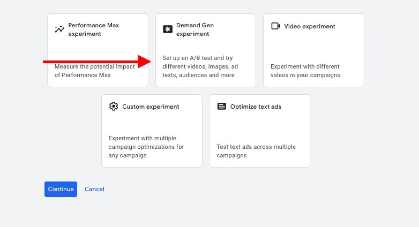Click the Cancel link
419x227 pixels.
pyautogui.click(x=94, y=189)
